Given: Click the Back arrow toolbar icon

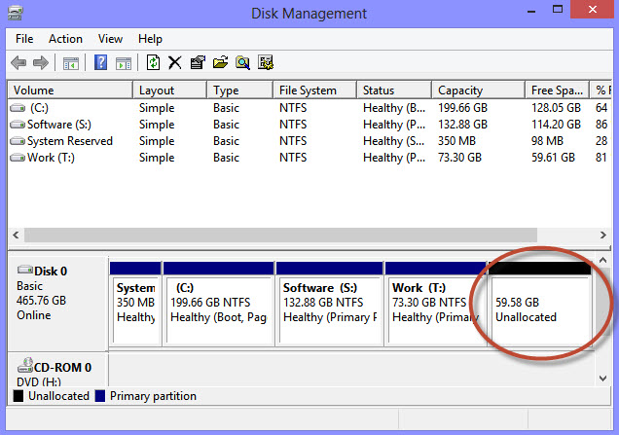Looking at the screenshot, I should coord(18,62).
